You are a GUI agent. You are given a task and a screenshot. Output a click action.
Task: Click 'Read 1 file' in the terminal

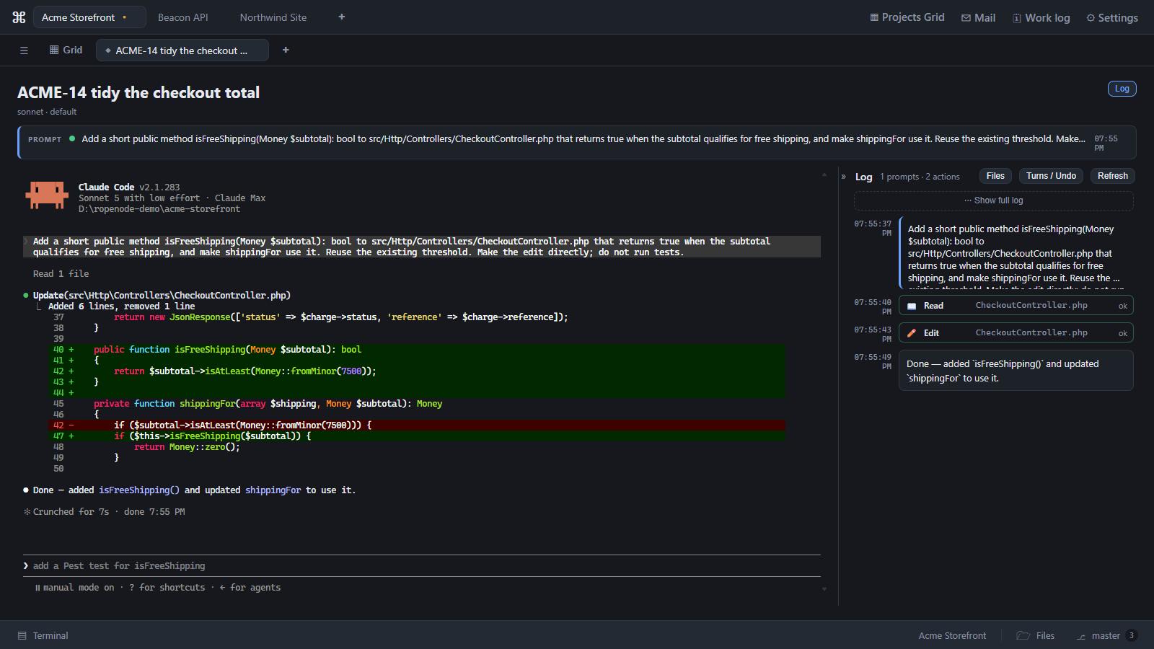[x=61, y=274]
